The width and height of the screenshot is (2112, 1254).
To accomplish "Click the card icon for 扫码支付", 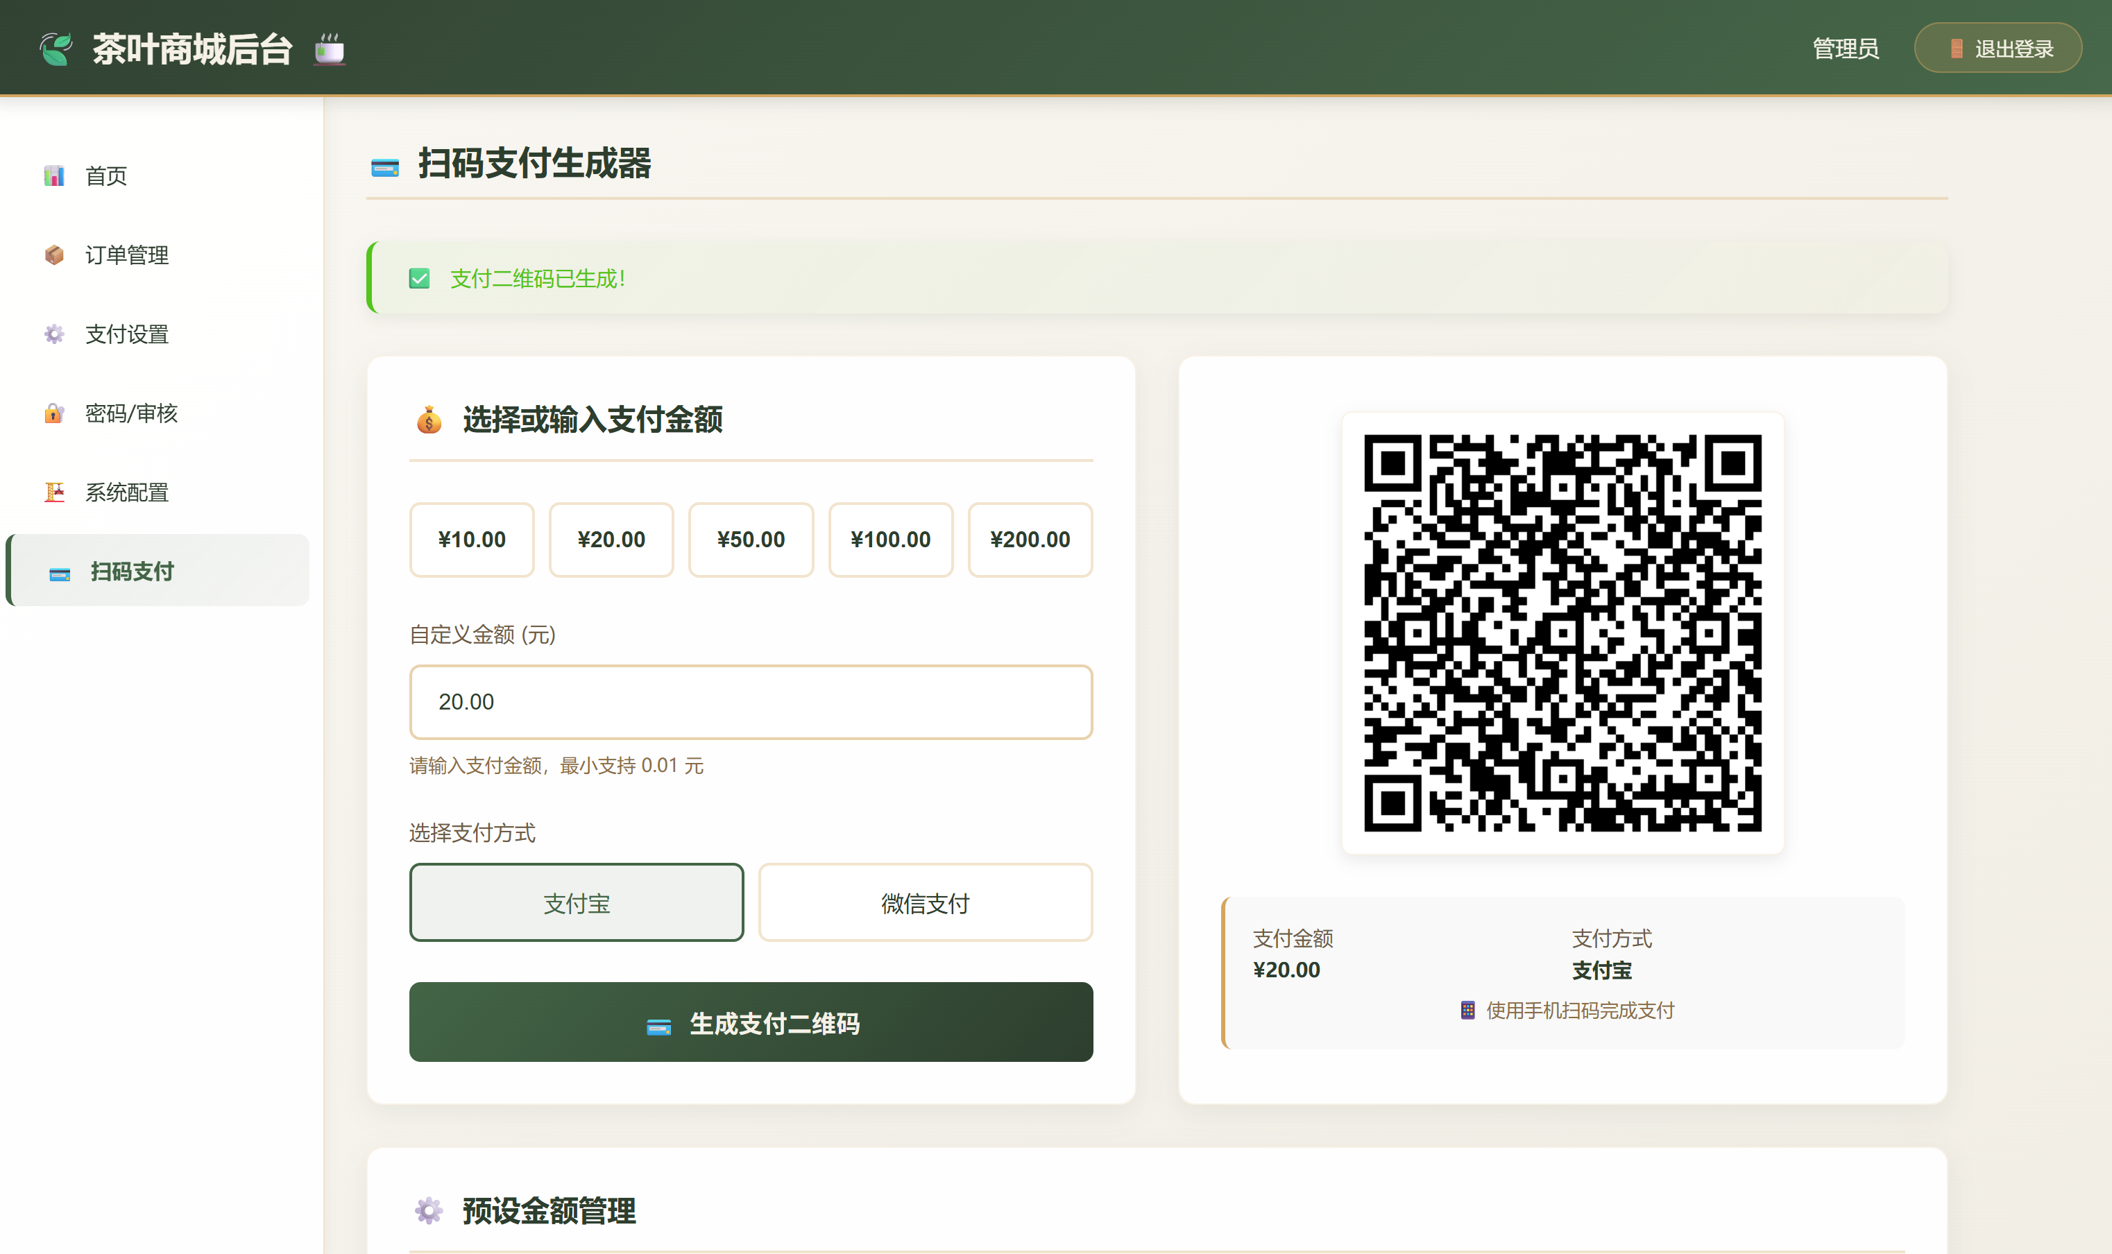I will 59,574.
